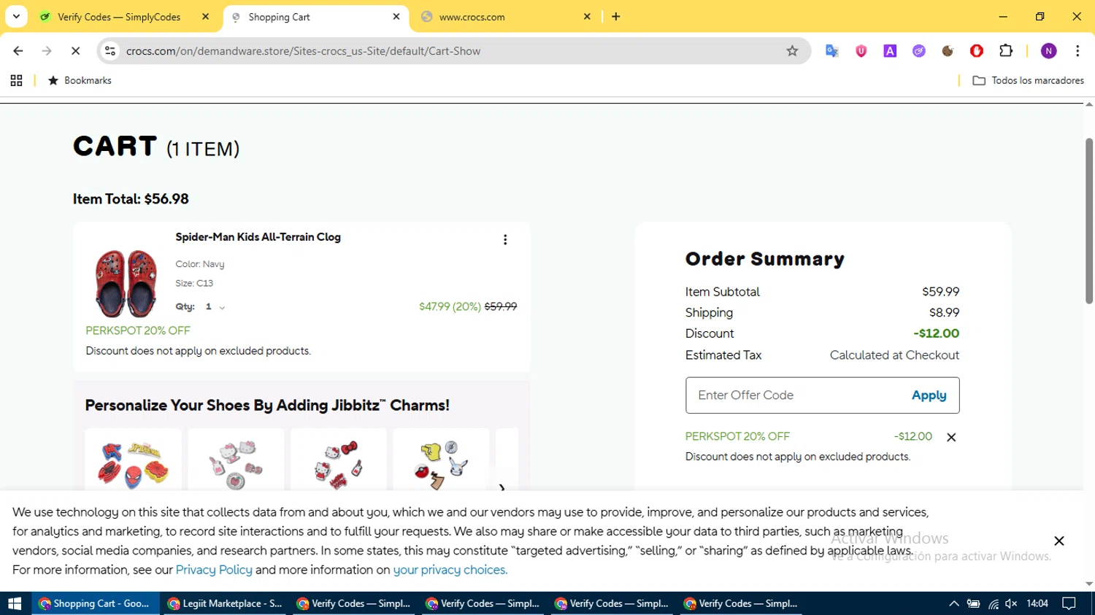Unmute the volume tray icon

(x=1011, y=603)
